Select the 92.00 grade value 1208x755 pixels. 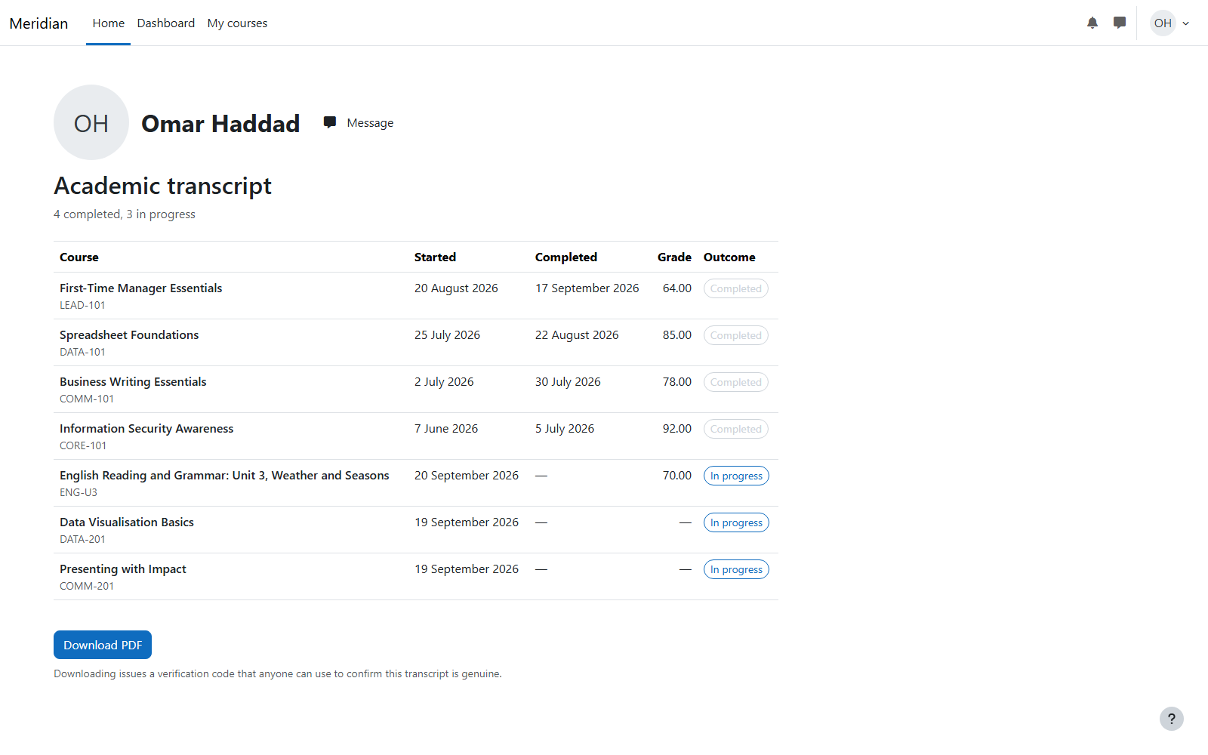click(x=677, y=429)
